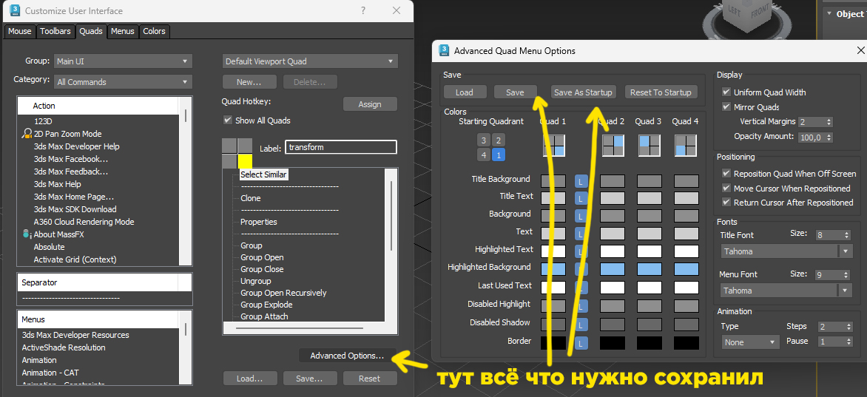Select the Quad 2 layout icon

pos(613,146)
